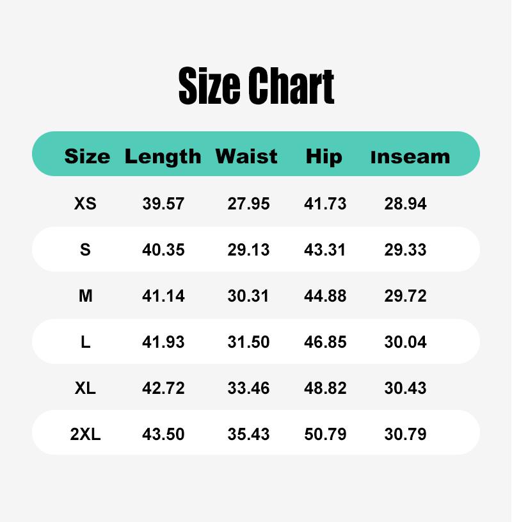Select the Inseam column header
This screenshot has width=512, height=522.
tap(410, 157)
